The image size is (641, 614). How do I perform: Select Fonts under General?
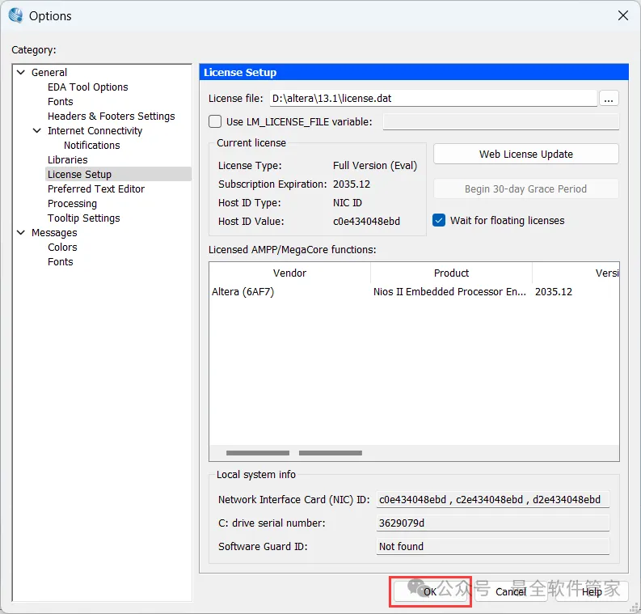[60, 101]
